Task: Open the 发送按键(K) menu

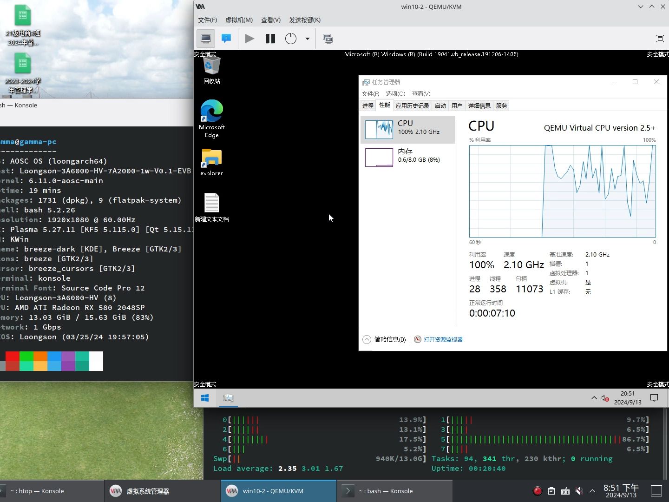Action: click(x=305, y=20)
